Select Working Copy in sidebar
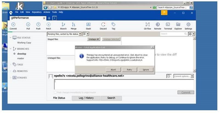This screenshot has width=222, height=113. click(24, 43)
